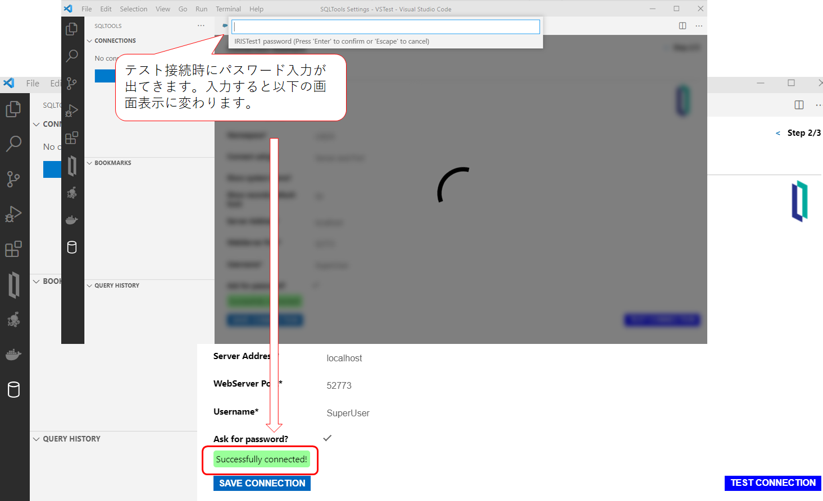Collapse CONNECTIONS section in the password-prompt window
The height and width of the screenshot is (501, 823).
click(89, 41)
